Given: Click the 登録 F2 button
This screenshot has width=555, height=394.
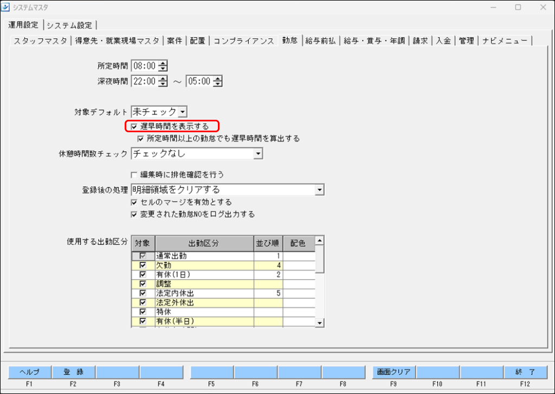Looking at the screenshot, I should [x=74, y=372].
